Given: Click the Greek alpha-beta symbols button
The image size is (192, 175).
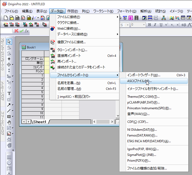Looking at the screenshot, I should coord(184,25).
